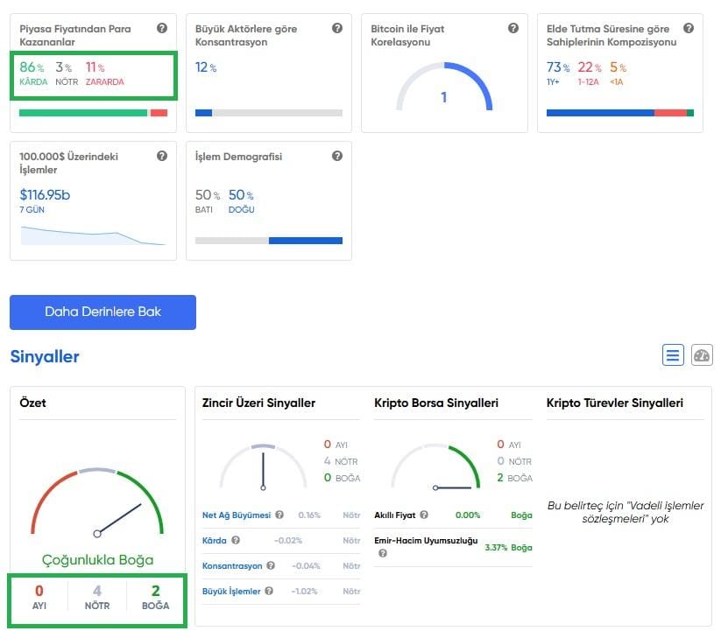Click help icon next to Net Ağ Büyümesi

click(x=279, y=515)
